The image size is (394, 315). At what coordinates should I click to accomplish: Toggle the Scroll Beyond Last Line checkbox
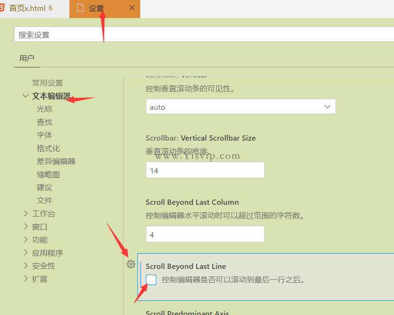(151, 279)
